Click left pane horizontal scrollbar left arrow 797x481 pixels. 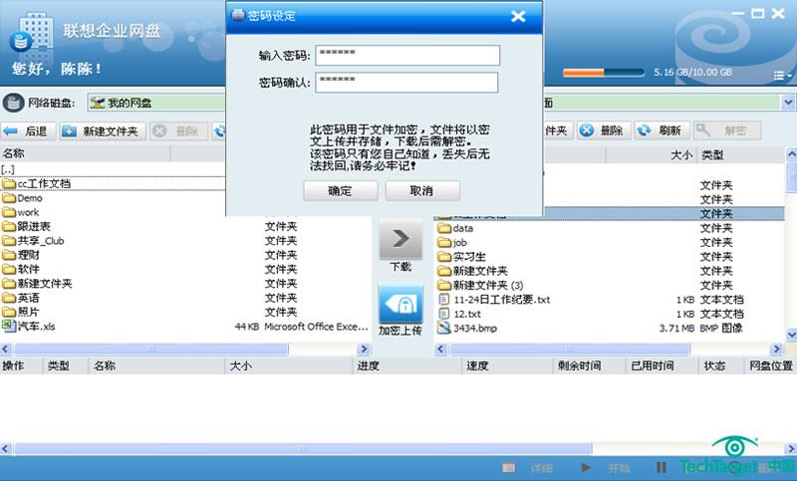click(x=6, y=349)
